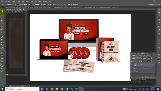Open the Normal blend mode dropdown
The image size is (161, 91).
[x=136, y=58]
